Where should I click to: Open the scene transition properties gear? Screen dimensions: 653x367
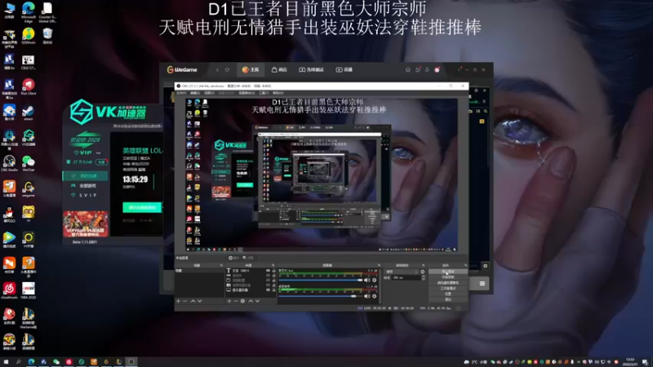[x=423, y=272]
